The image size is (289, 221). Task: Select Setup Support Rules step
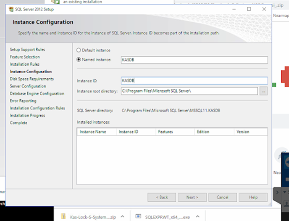coord(27,50)
